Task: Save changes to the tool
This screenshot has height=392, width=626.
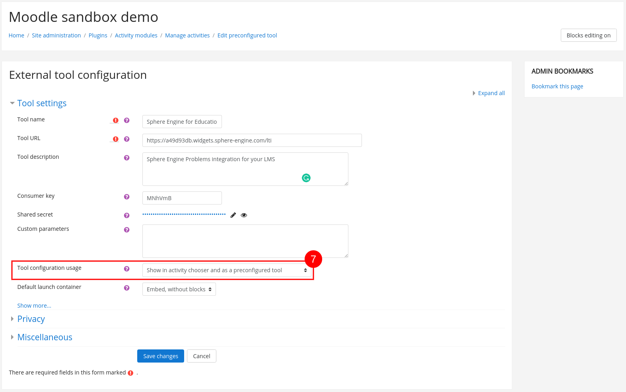Action: pyautogui.click(x=161, y=356)
